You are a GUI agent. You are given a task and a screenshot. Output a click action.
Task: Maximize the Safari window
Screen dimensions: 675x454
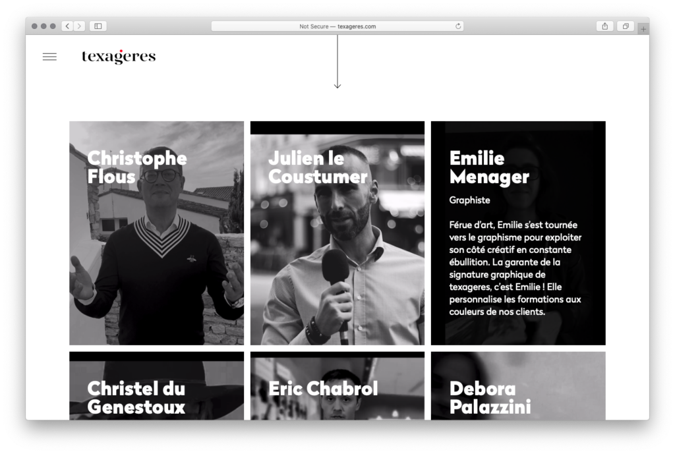pos(53,26)
